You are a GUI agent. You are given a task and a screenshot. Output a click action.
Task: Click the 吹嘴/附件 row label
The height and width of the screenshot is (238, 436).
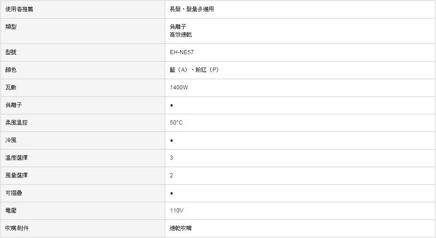17,228
